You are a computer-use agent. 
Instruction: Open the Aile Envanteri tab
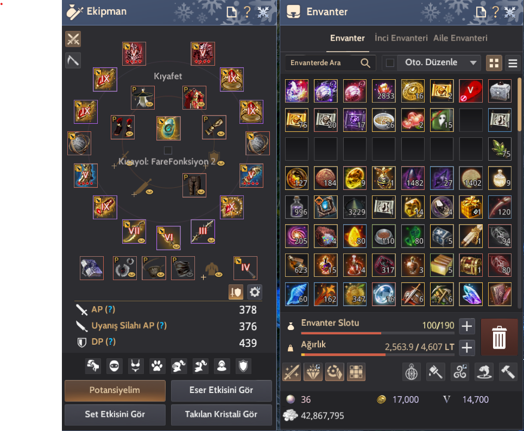[x=460, y=38]
